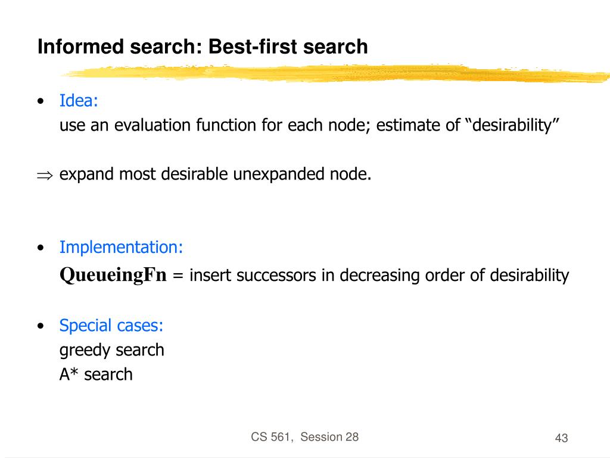The image size is (610, 458).
Task: Click the 'greedy search' line
Action: tap(111, 350)
